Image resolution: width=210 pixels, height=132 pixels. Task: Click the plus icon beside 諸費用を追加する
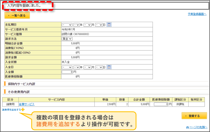tap(23, 110)
